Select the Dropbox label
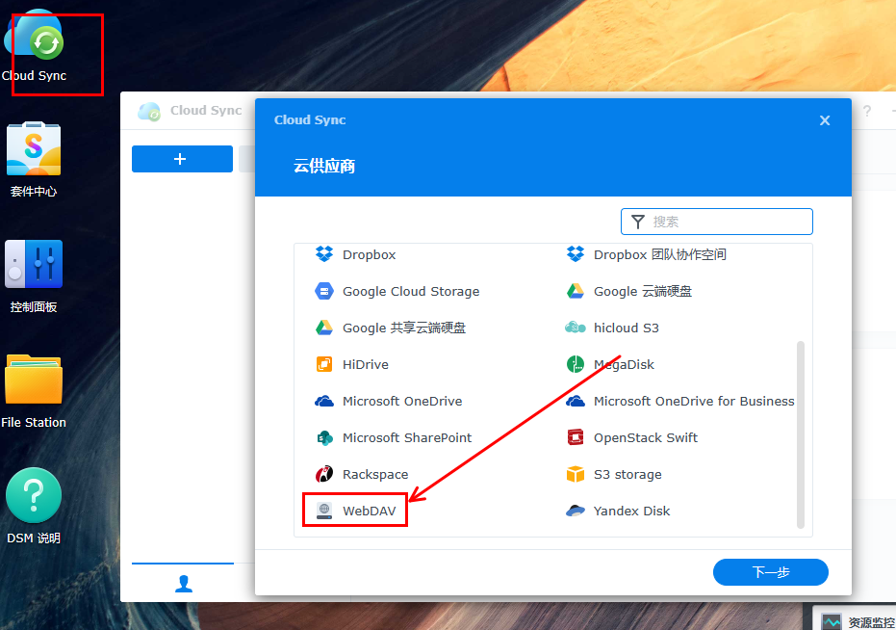 (x=369, y=254)
